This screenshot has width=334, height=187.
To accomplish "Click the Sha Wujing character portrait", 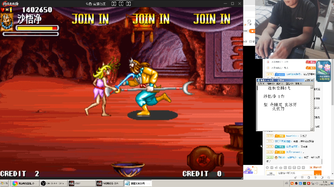I will coord(7,22).
